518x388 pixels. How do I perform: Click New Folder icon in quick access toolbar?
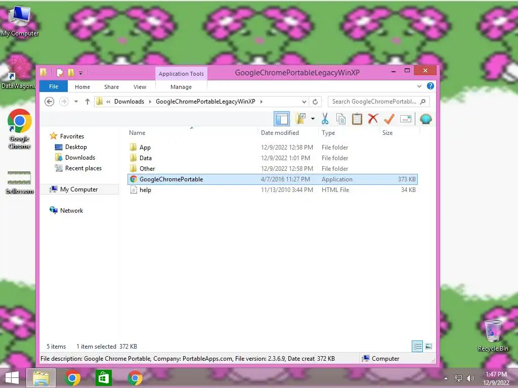tap(71, 73)
